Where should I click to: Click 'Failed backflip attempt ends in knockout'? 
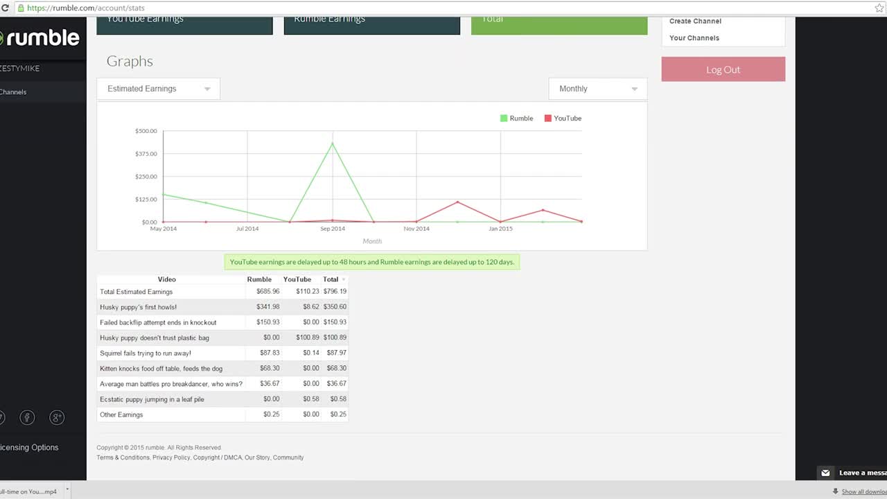click(x=158, y=322)
